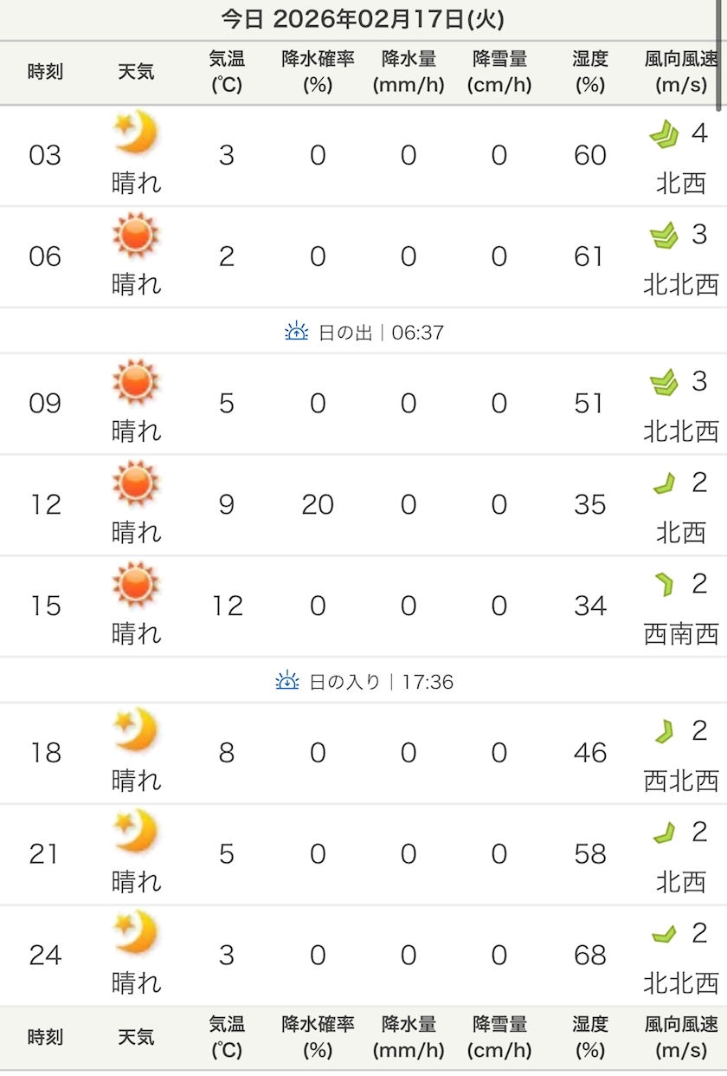Click the 降水確率 column header at top

point(318,71)
